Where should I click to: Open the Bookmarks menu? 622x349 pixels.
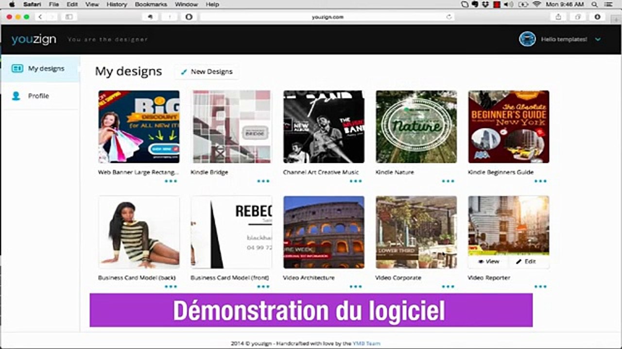[x=151, y=4]
